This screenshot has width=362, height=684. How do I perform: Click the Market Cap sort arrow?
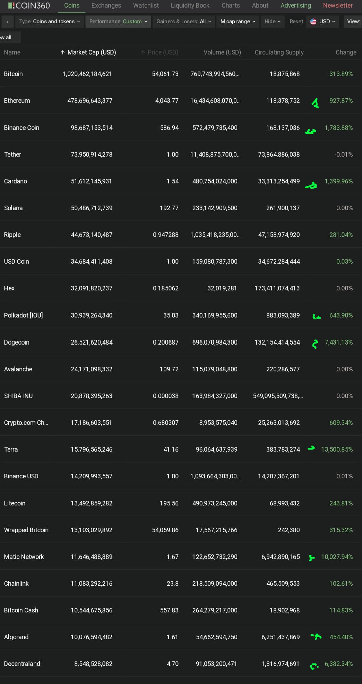[62, 52]
